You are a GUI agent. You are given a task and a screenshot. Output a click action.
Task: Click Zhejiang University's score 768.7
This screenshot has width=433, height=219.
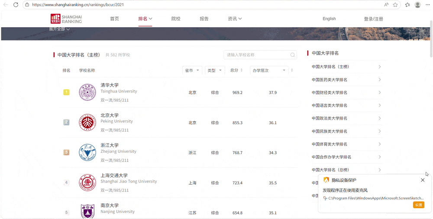[x=237, y=153]
